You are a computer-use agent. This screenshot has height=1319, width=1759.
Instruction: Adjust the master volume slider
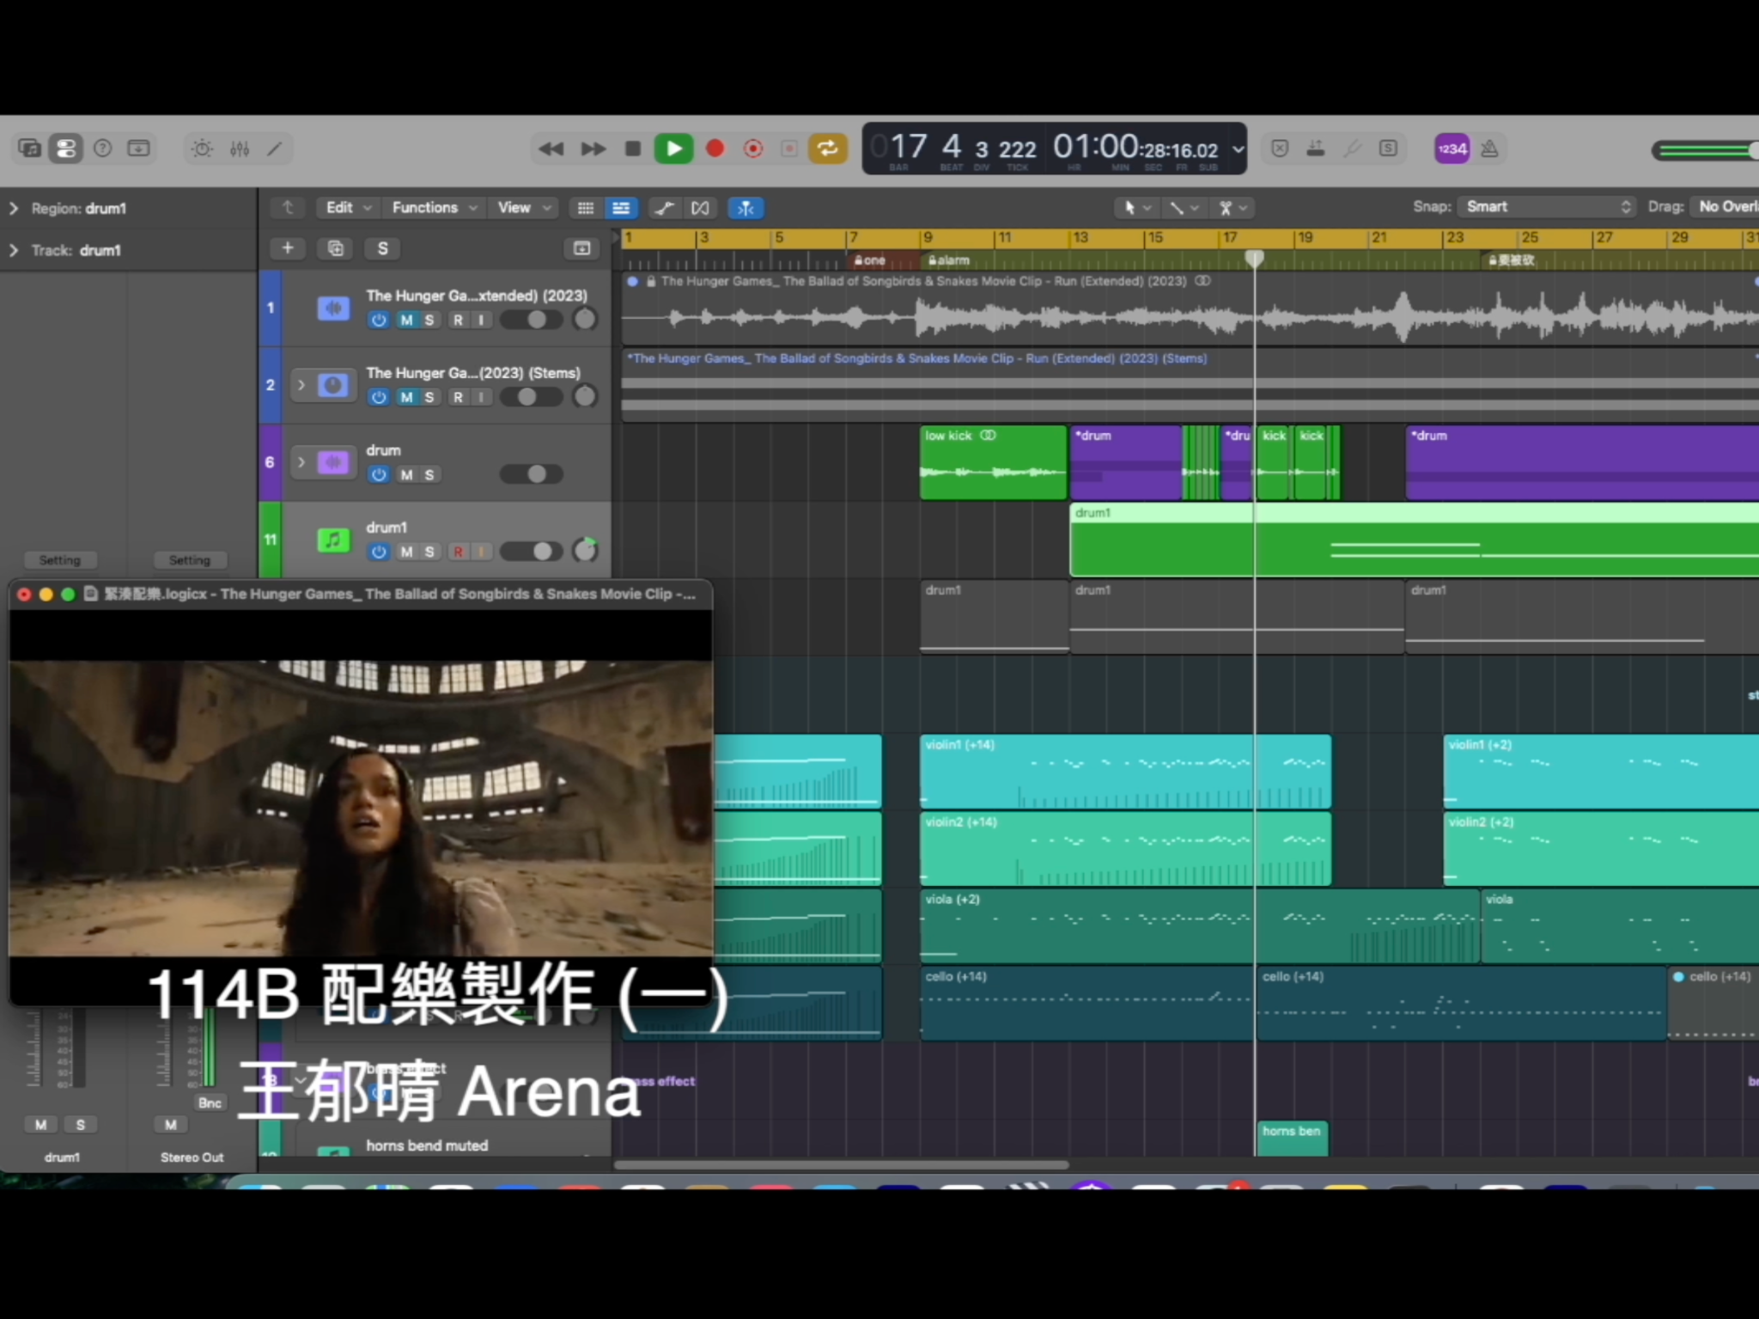(x=1705, y=150)
